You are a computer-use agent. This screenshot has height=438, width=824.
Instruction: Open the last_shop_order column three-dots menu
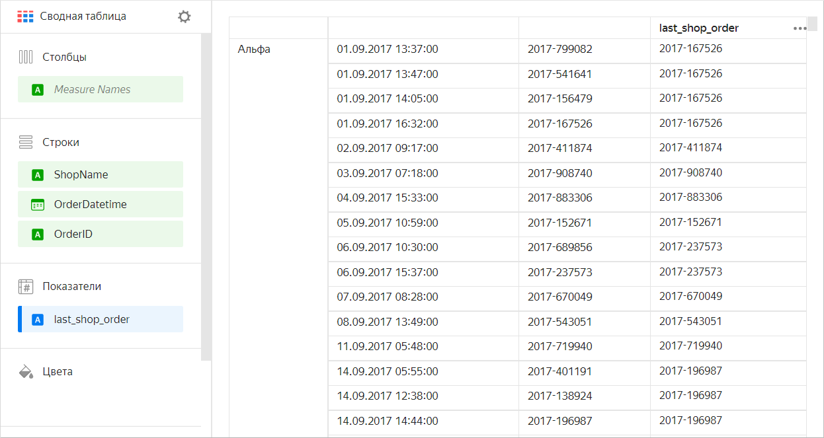pos(800,28)
